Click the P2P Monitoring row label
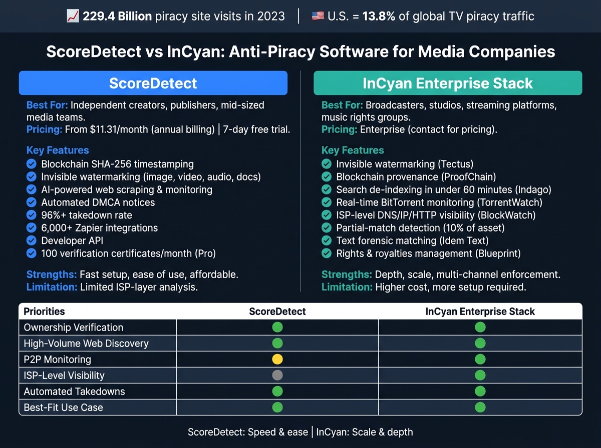This screenshot has height=448, width=601. tap(58, 359)
